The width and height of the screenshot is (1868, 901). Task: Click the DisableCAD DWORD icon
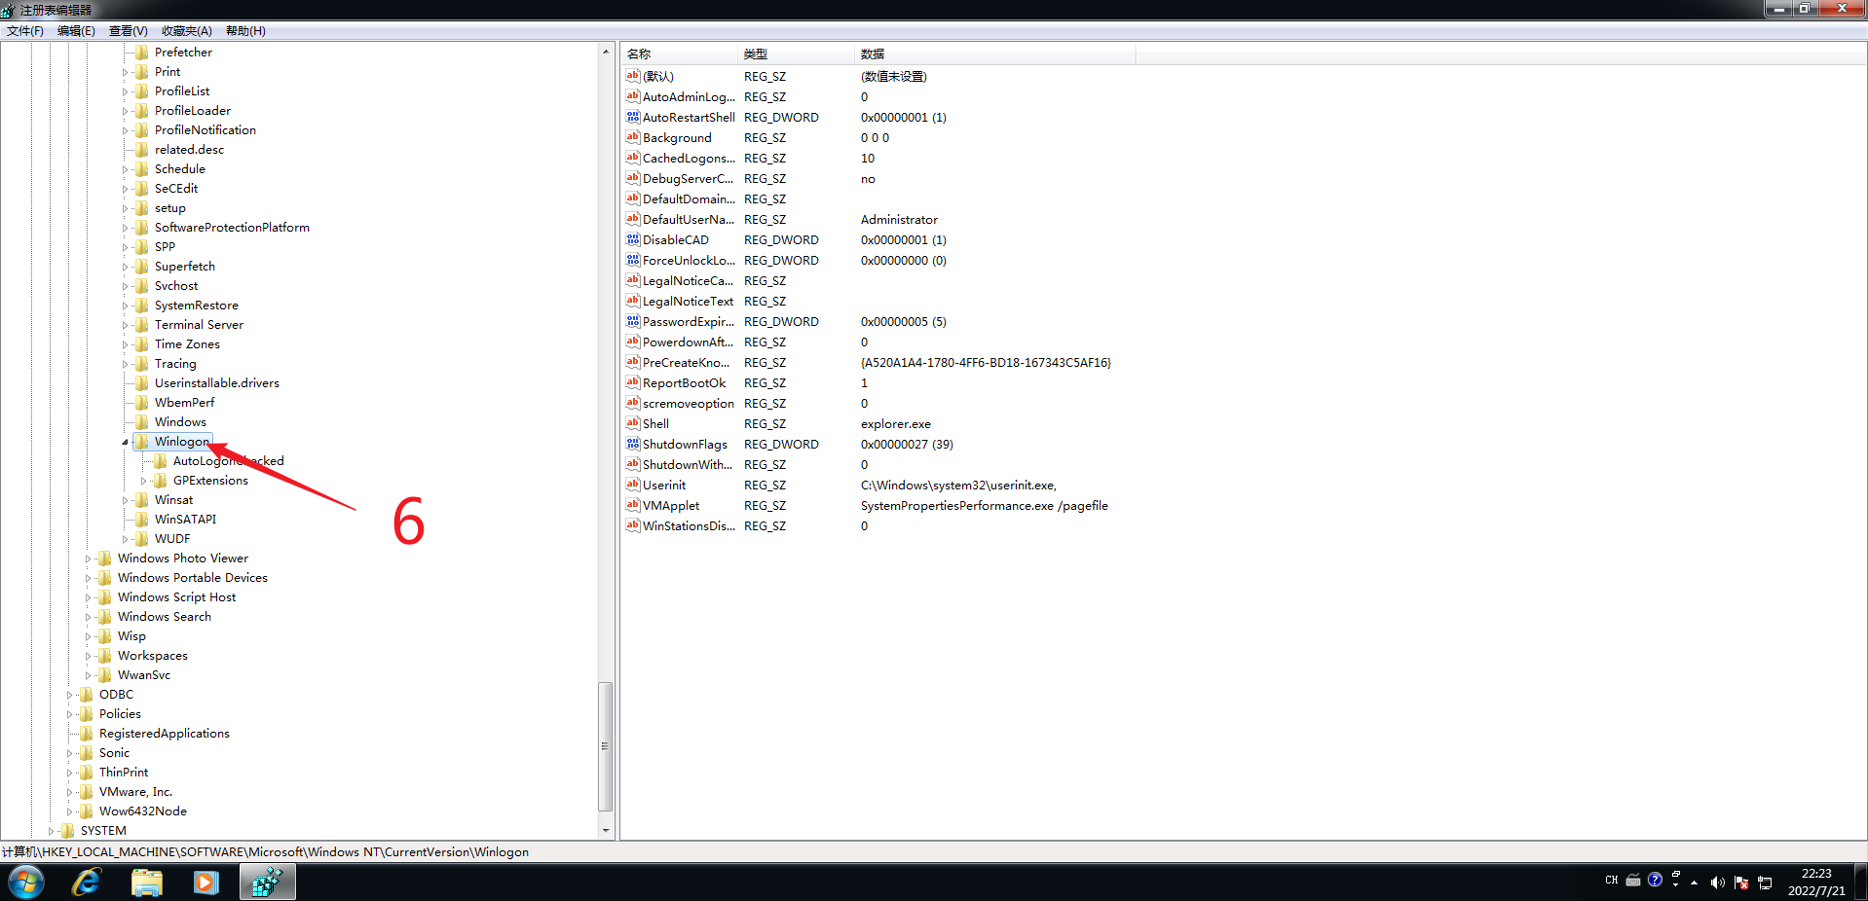point(632,239)
